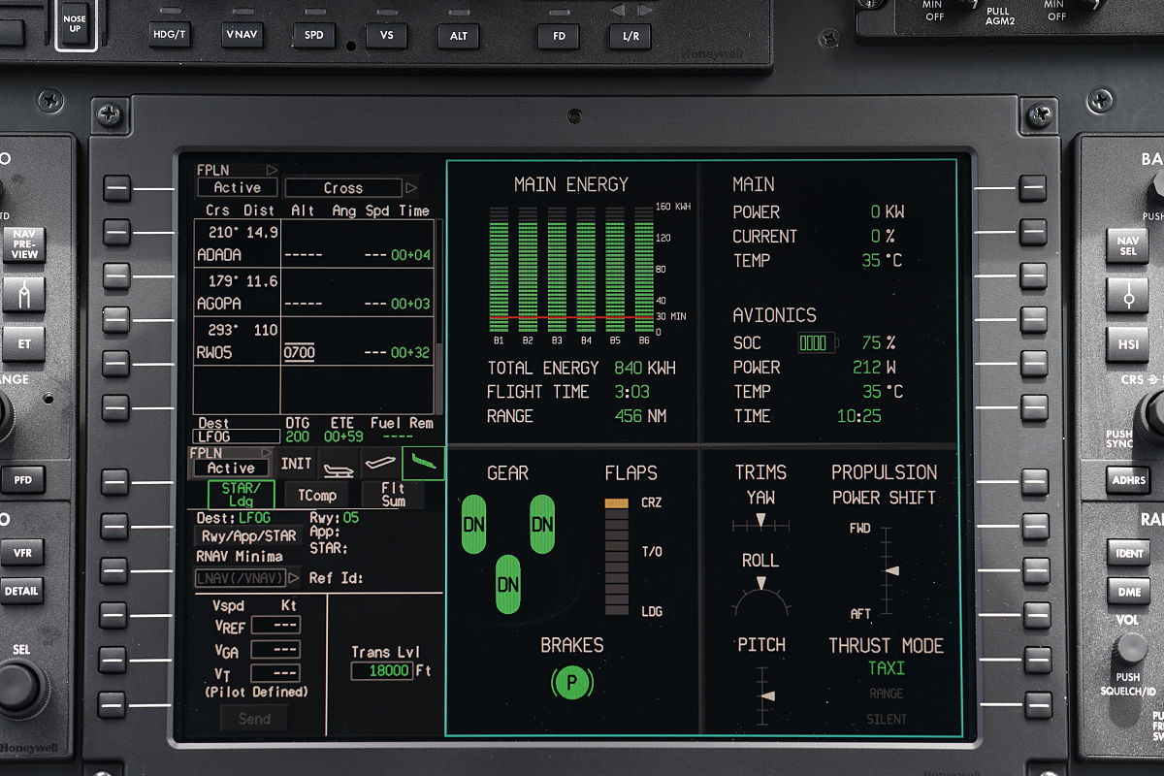Click the power shift FWD/AFT slider pointer
The image size is (1164, 776).
[x=891, y=570]
